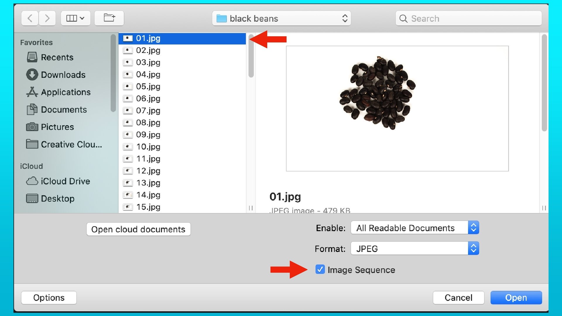The image size is (562, 316).
Task: Open Applications in the sidebar
Action: [x=66, y=92]
